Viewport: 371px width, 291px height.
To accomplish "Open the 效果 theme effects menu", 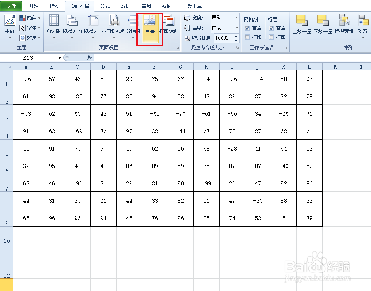I will tap(30, 38).
